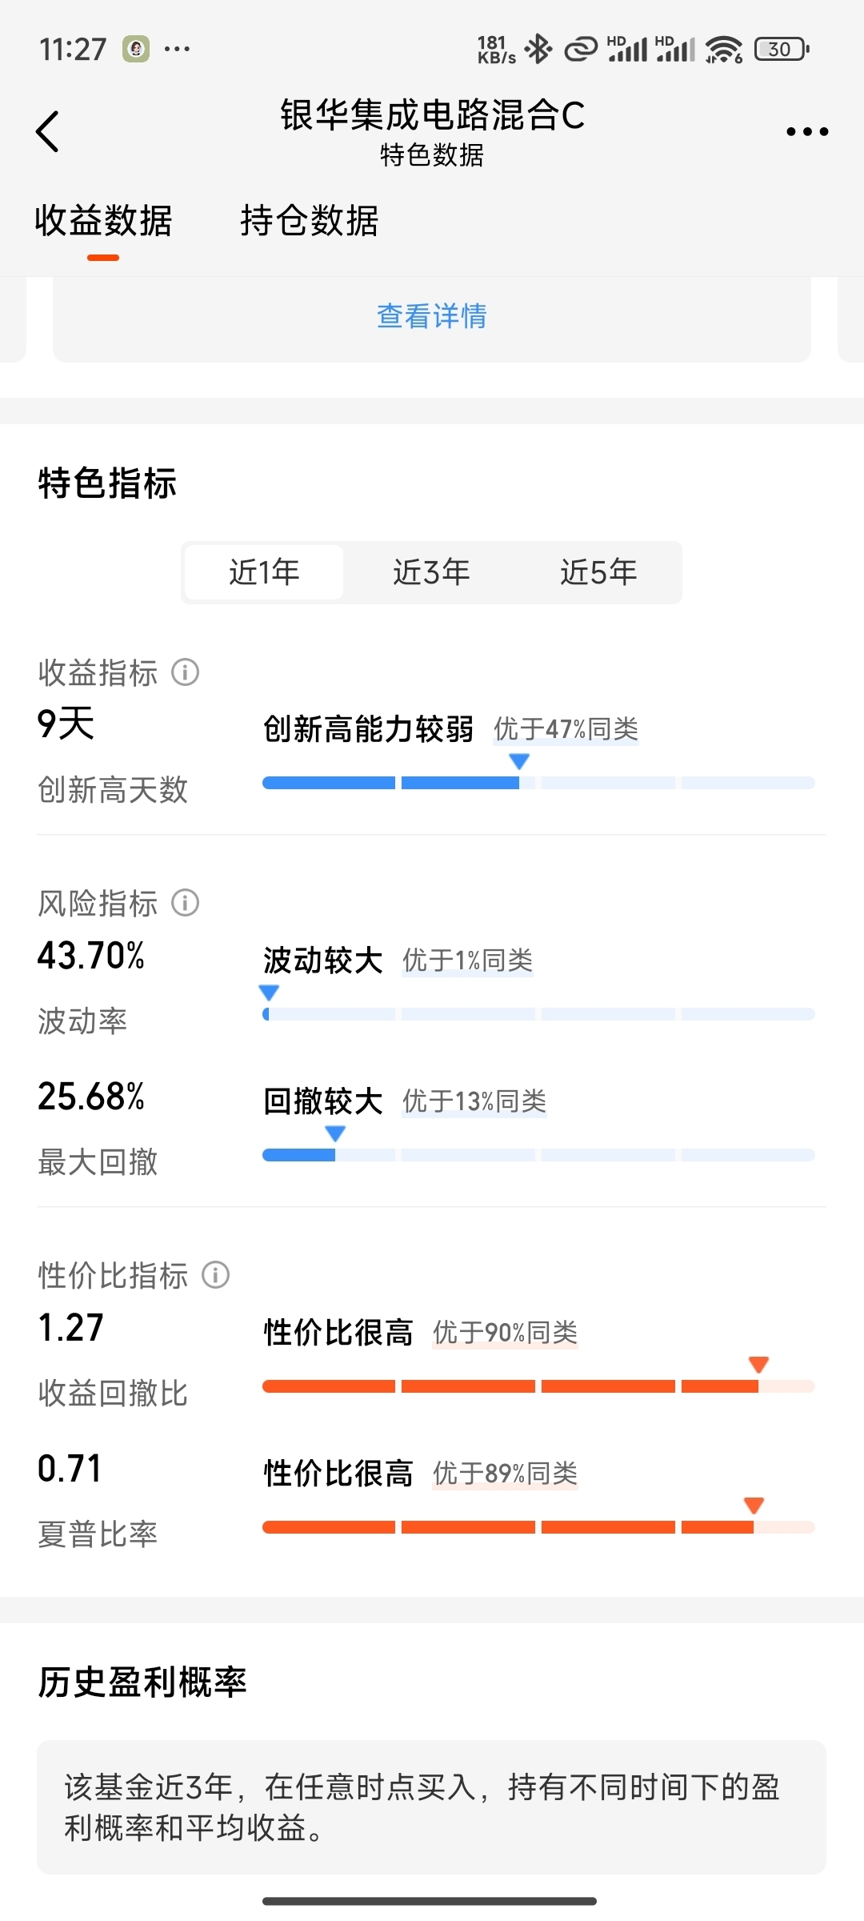The height and width of the screenshot is (1921, 864).
Task: Select the 近1年 period option
Action: tap(264, 572)
